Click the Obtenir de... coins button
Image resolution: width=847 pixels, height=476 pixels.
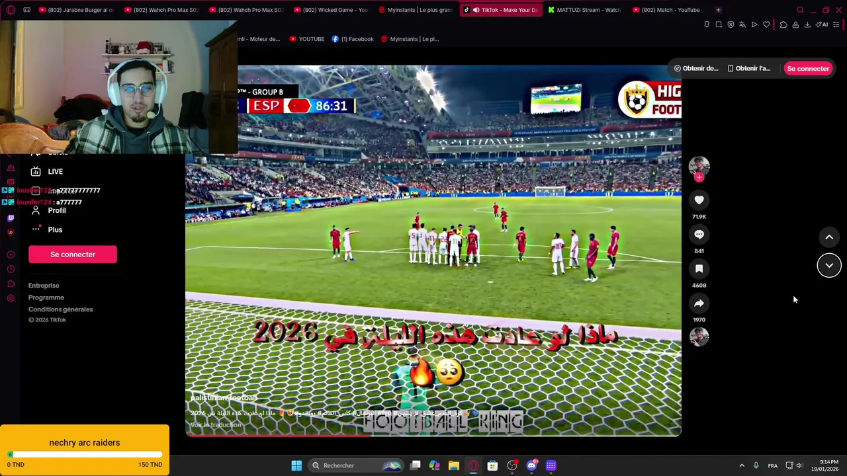[x=695, y=68]
